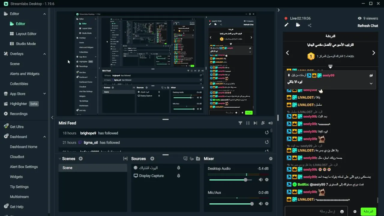The width and height of the screenshot is (384, 216).
Task: Open Tip Settings under Dashboard
Action: (x=19, y=187)
